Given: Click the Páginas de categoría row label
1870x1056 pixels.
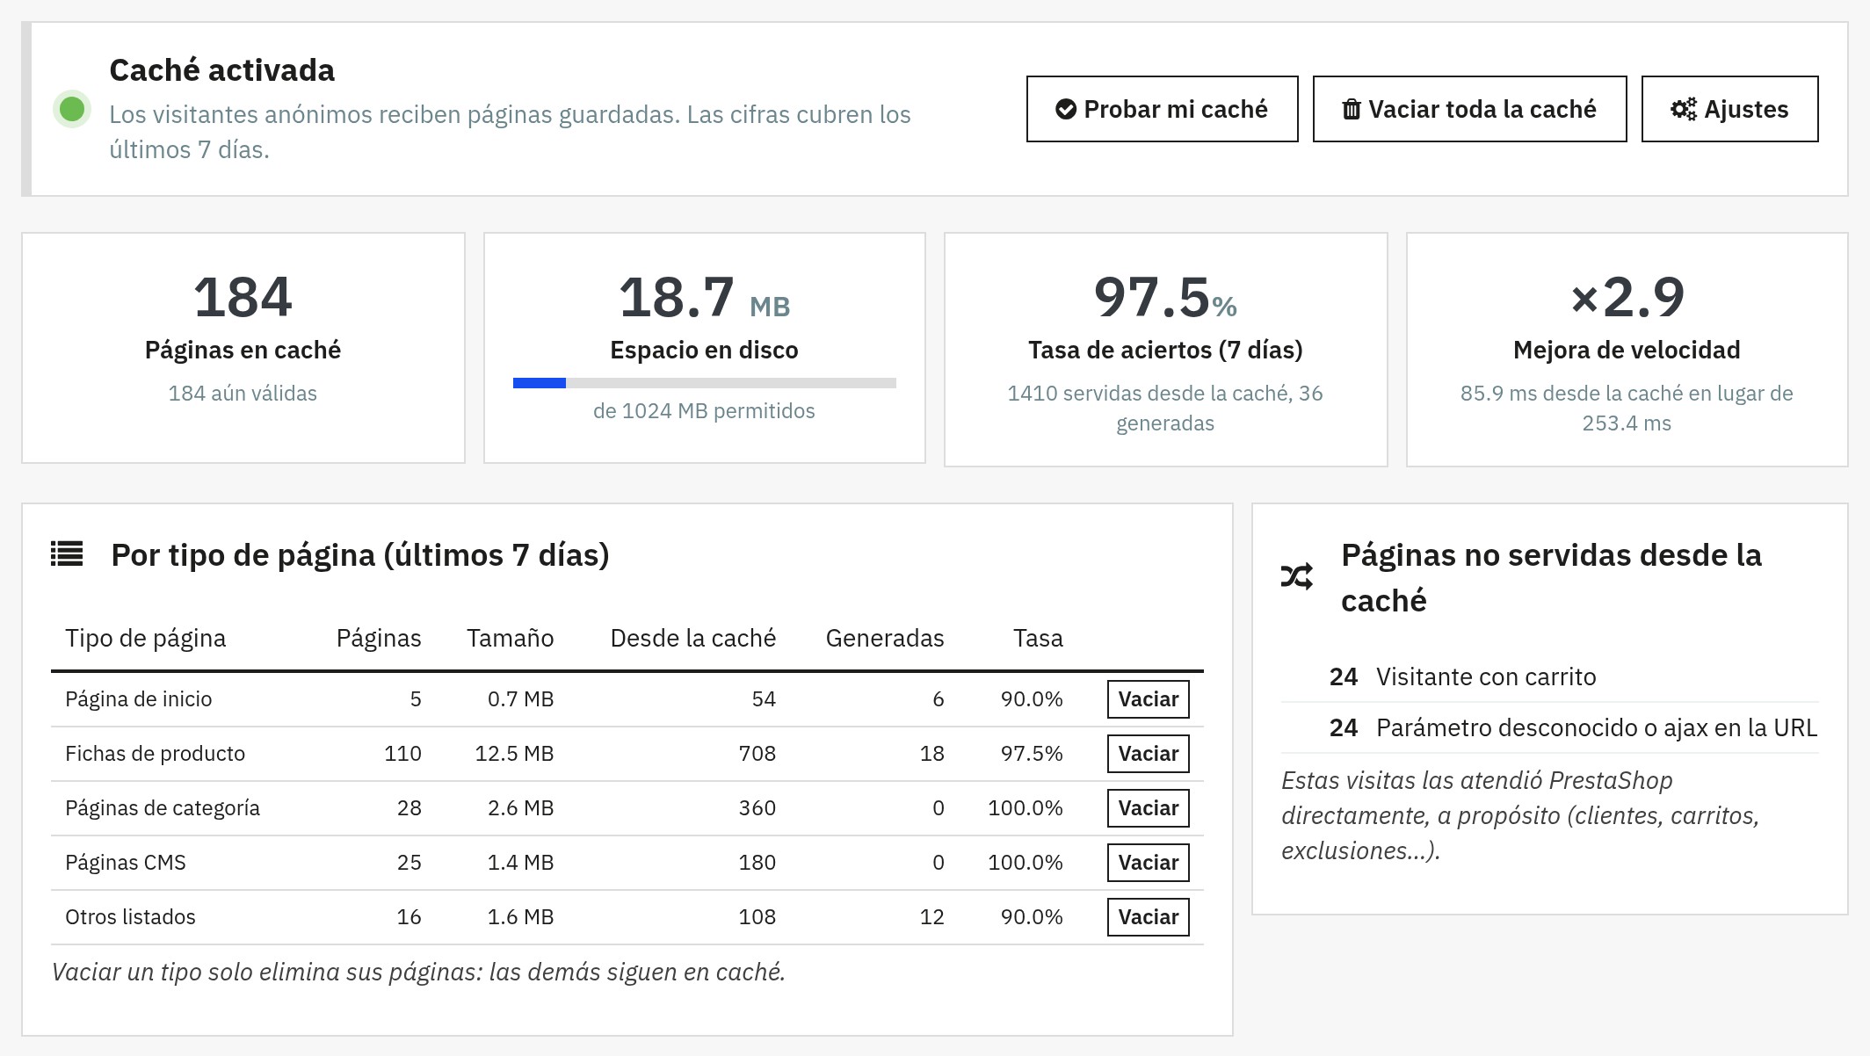Looking at the screenshot, I should [163, 808].
